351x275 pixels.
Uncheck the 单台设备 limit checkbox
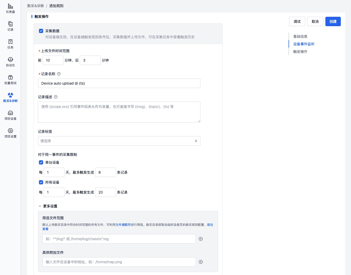pos(41,162)
